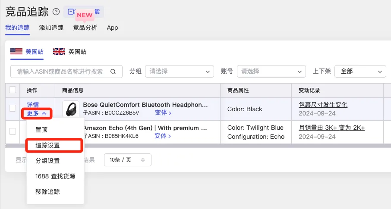Switch to the 添加追踪 tab
The height and width of the screenshot is (209, 391).
point(51,28)
